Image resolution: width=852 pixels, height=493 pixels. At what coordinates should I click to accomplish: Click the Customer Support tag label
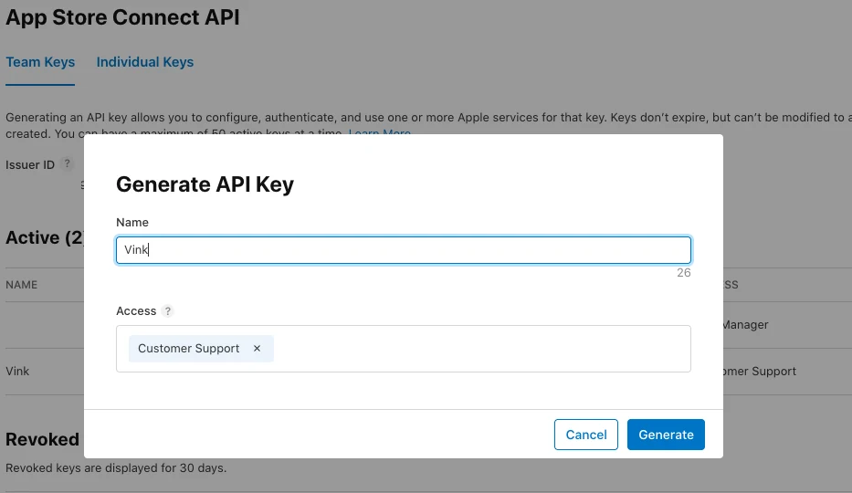(188, 349)
